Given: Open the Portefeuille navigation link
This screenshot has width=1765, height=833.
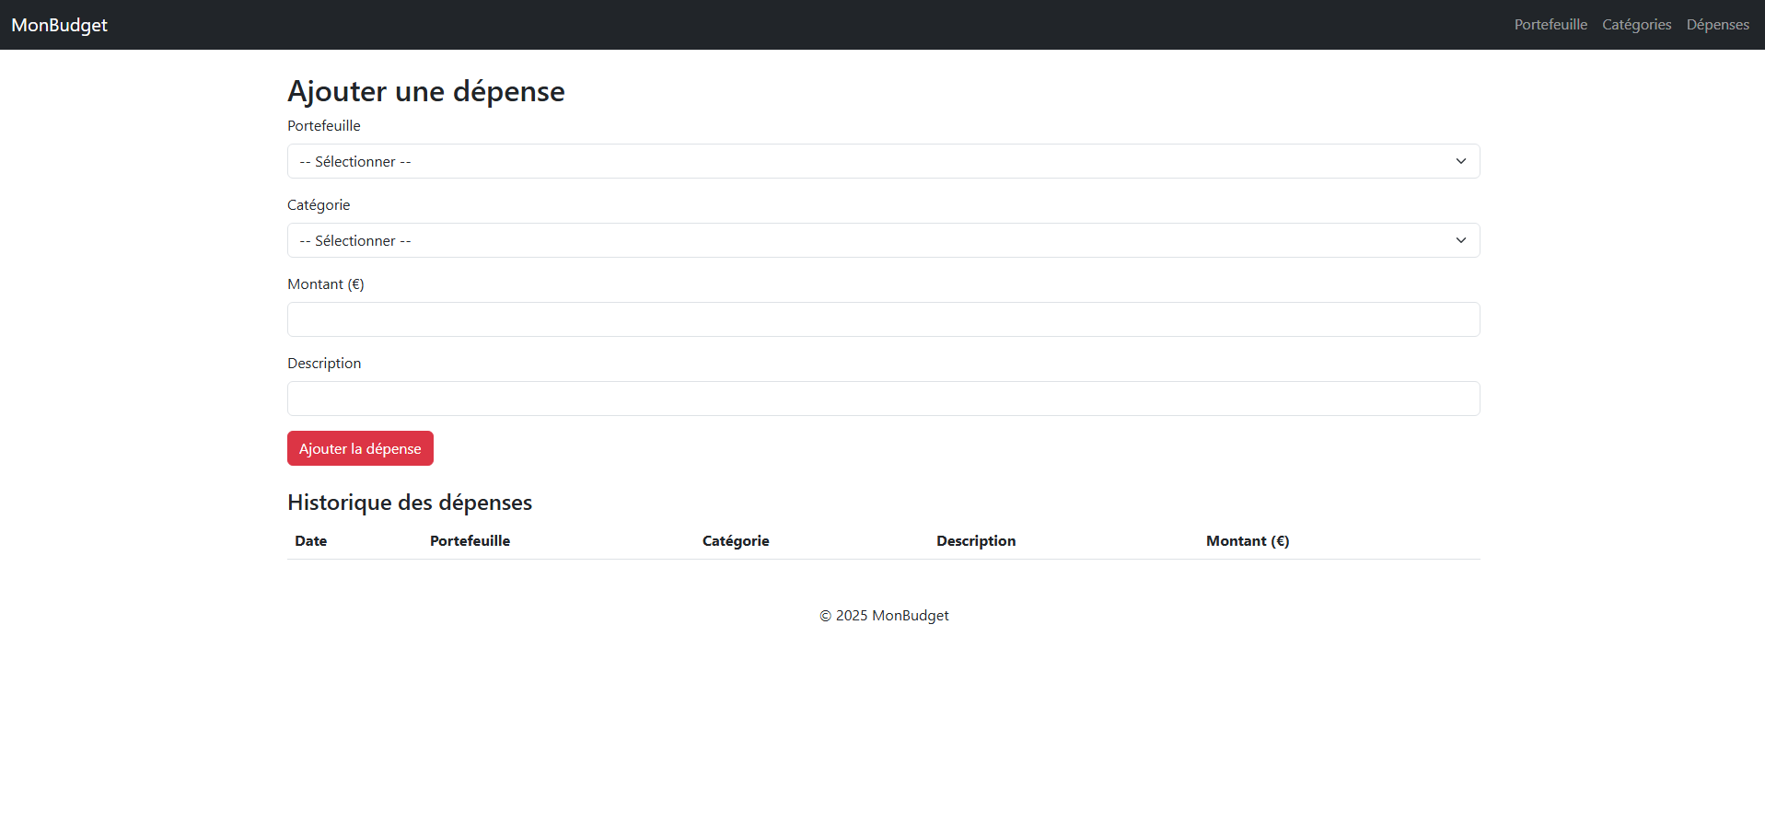Looking at the screenshot, I should point(1550,25).
